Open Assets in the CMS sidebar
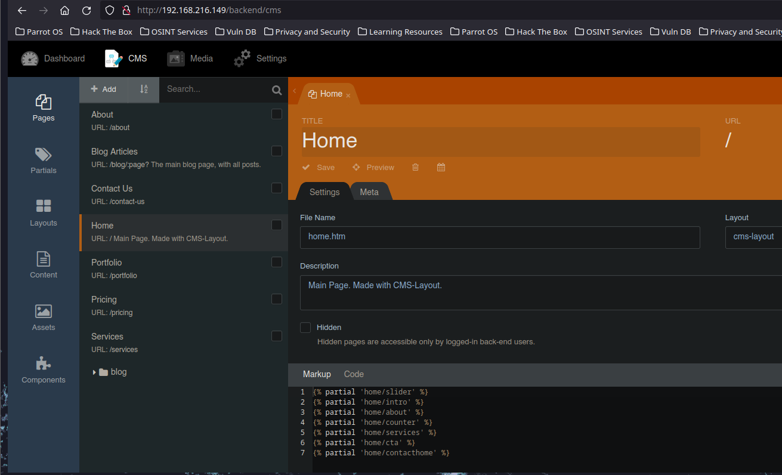Image resolution: width=782 pixels, height=475 pixels. click(44, 317)
